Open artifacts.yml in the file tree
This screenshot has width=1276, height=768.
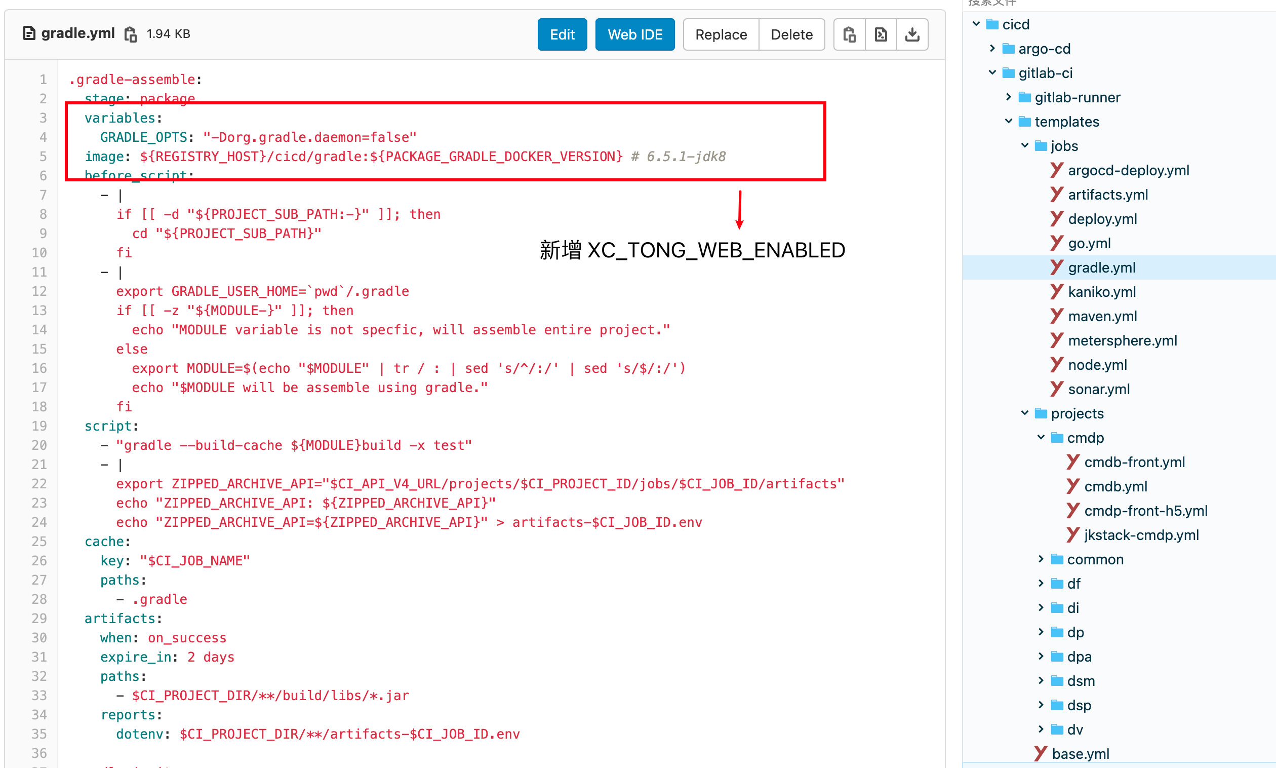pos(1107,195)
